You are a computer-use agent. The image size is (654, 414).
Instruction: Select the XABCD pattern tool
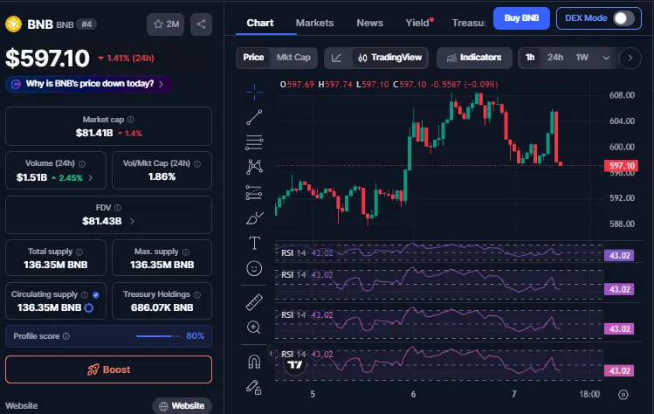[254, 167]
